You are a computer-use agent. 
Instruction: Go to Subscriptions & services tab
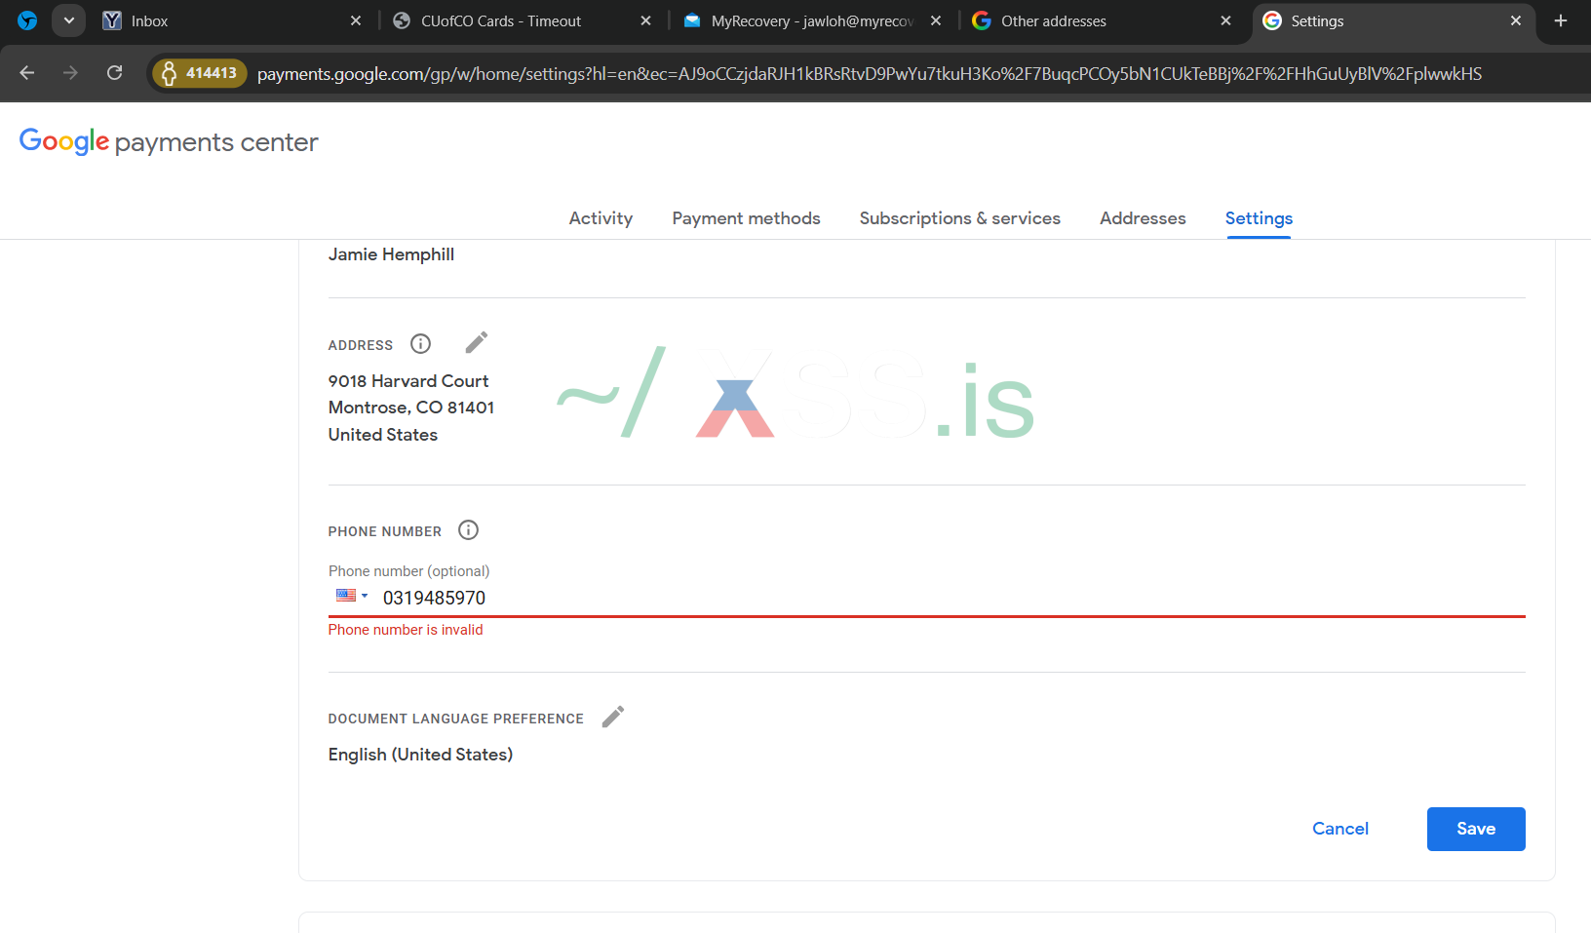pos(959,218)
